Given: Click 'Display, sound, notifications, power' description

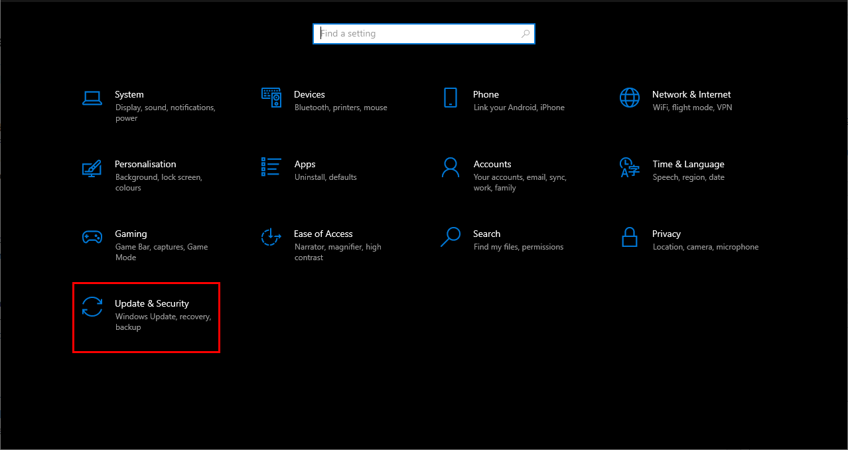Looking at the screenshot, I should coord(165,113).
